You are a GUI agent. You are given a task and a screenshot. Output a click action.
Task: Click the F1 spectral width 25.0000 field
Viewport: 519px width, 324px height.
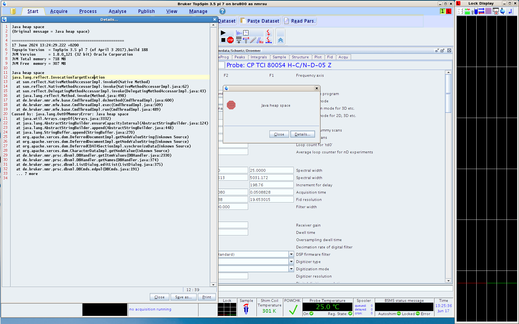point(271,170)
